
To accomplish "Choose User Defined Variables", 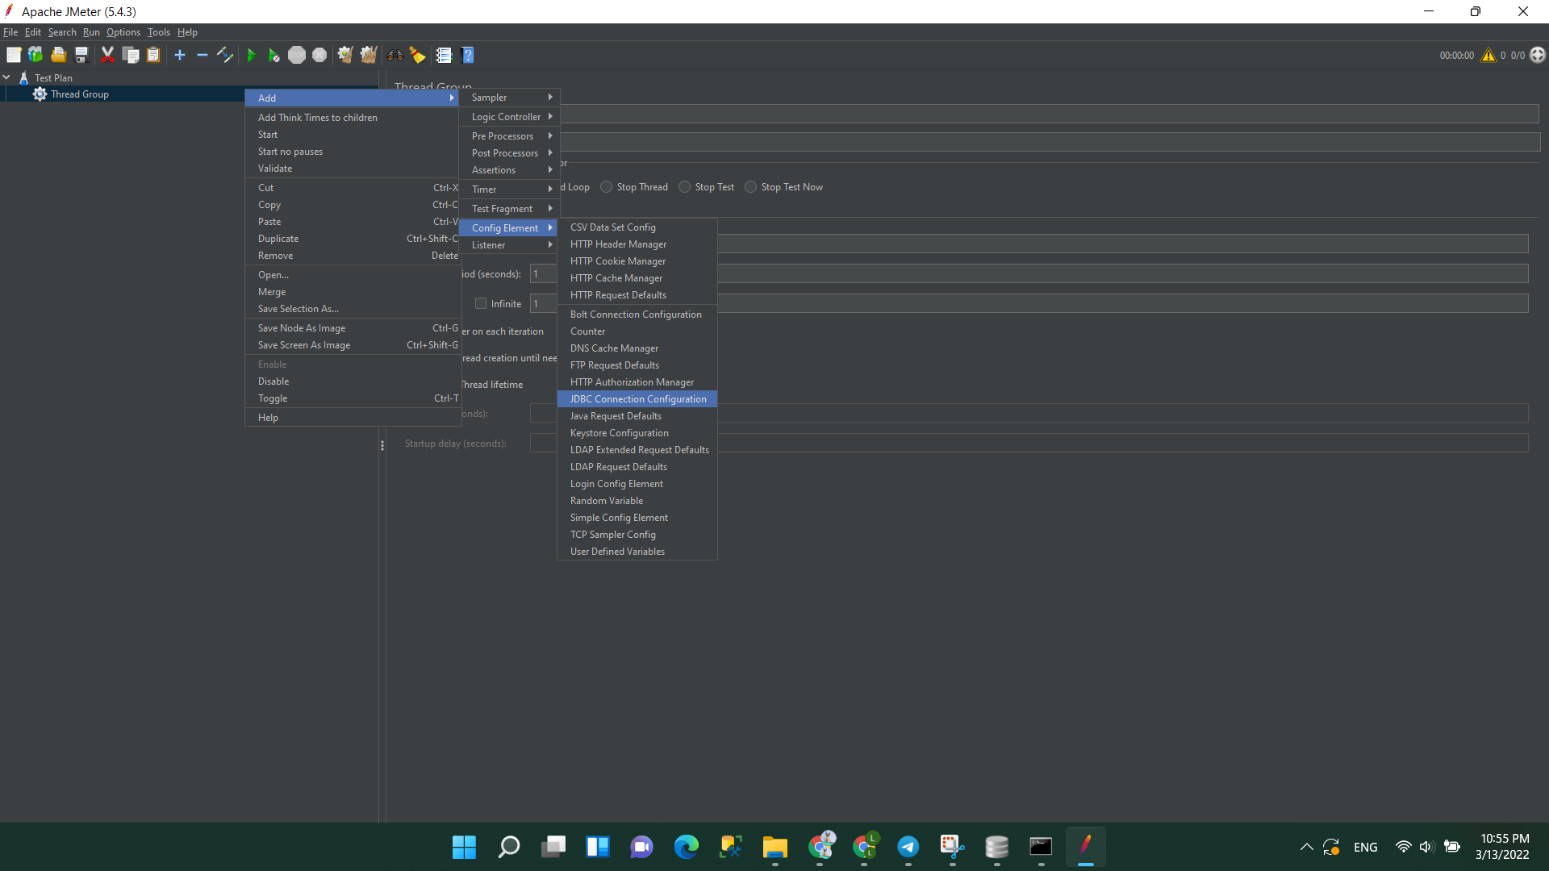I will (x=637, y=551).
